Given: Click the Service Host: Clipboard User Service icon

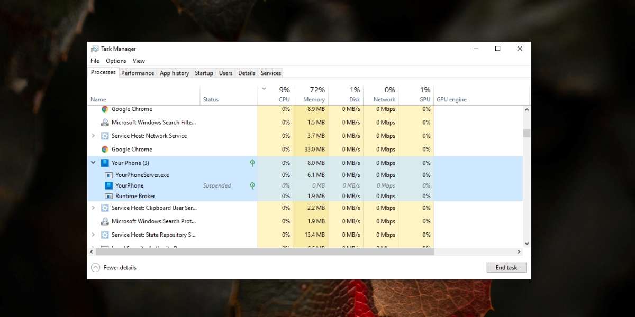Looking at the screenshot, I should 105,208.
